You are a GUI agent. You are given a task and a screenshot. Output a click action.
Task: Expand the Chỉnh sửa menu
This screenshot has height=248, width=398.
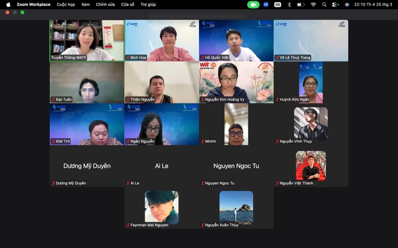105,5
